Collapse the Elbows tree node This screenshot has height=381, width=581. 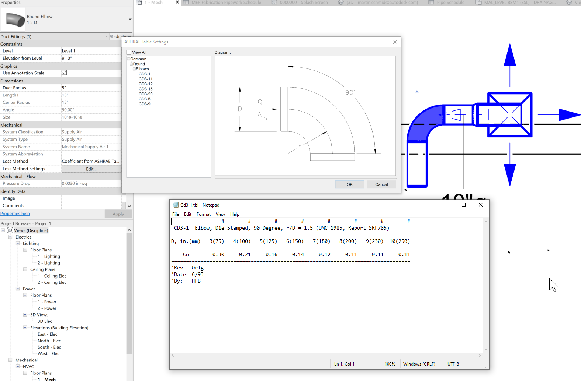click(134, 69)
